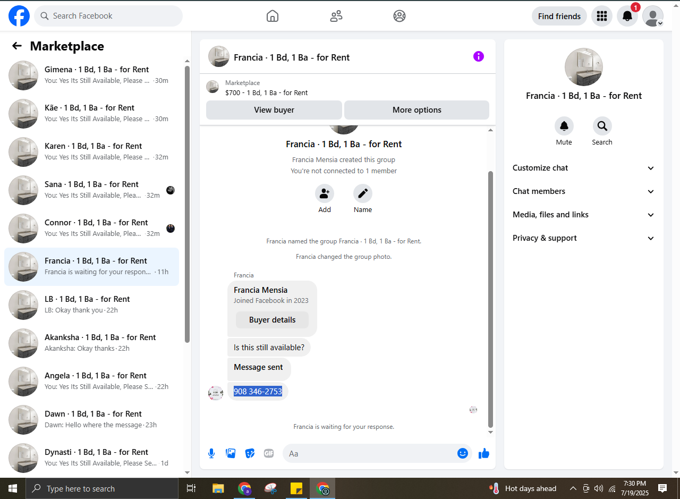The image size is (680, 499).
Task: Click the View buyer button
Action: coord(274,110)
